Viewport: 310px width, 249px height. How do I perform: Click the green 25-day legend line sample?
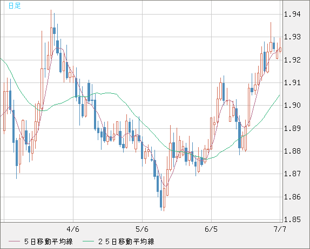coord(88,241)
